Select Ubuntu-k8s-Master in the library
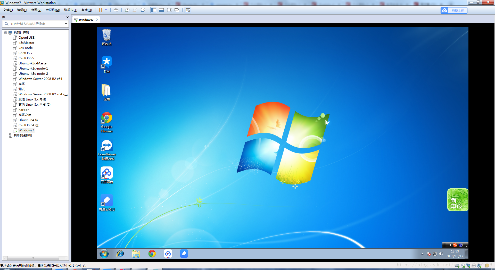The height and width of the screenshot is (270, 495). tap(33, 63)
